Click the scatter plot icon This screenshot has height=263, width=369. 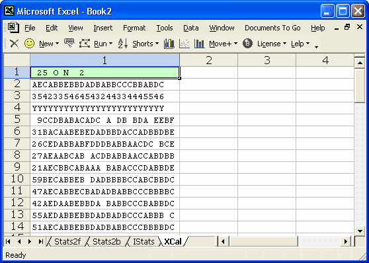click(184, 44)
